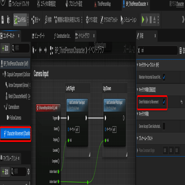Click the browse to asset icon
Screen dimensions: 185x185
[8, 20]
